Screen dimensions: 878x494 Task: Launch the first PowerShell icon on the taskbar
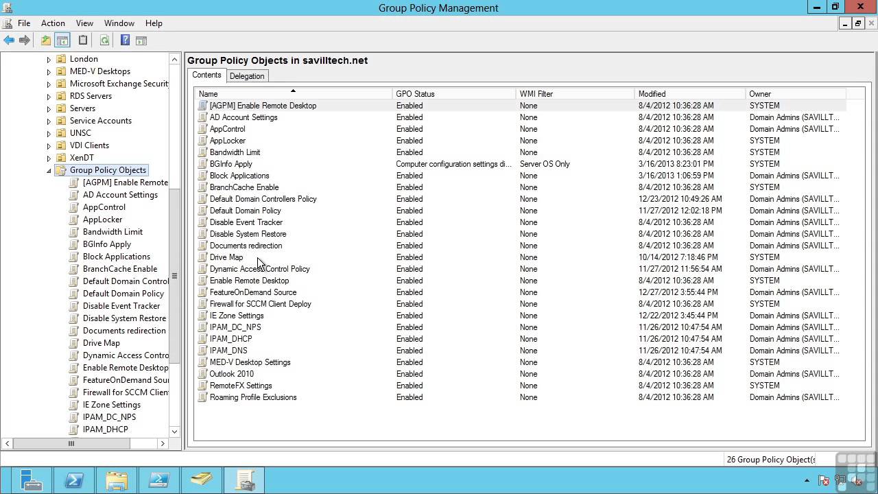tap(73, 480)
